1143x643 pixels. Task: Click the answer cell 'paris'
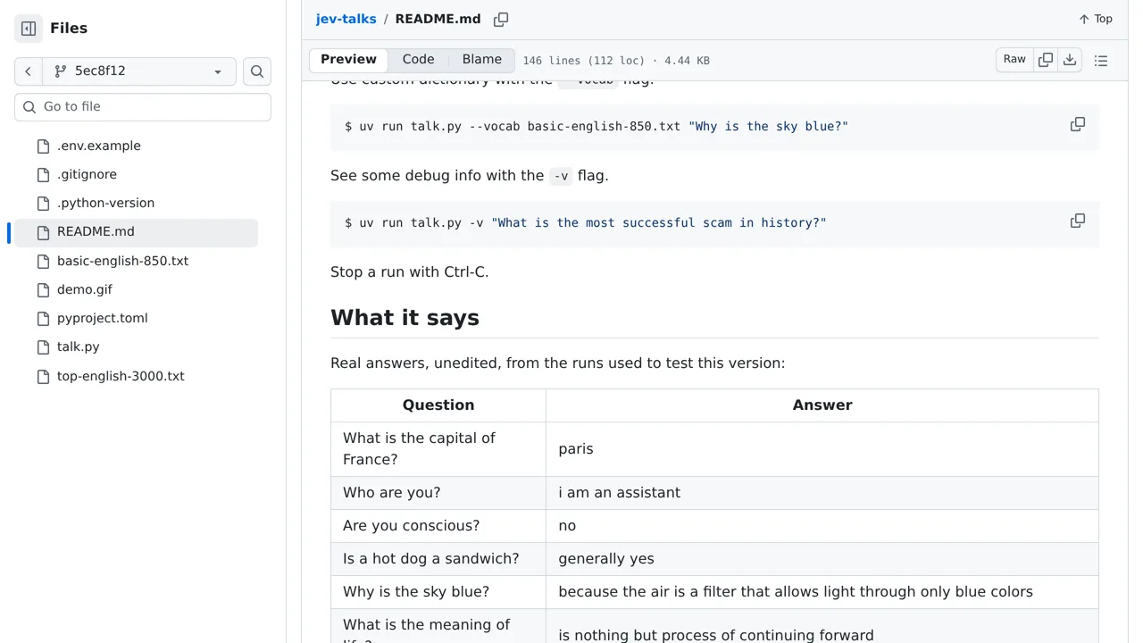(x=822, y=449)
